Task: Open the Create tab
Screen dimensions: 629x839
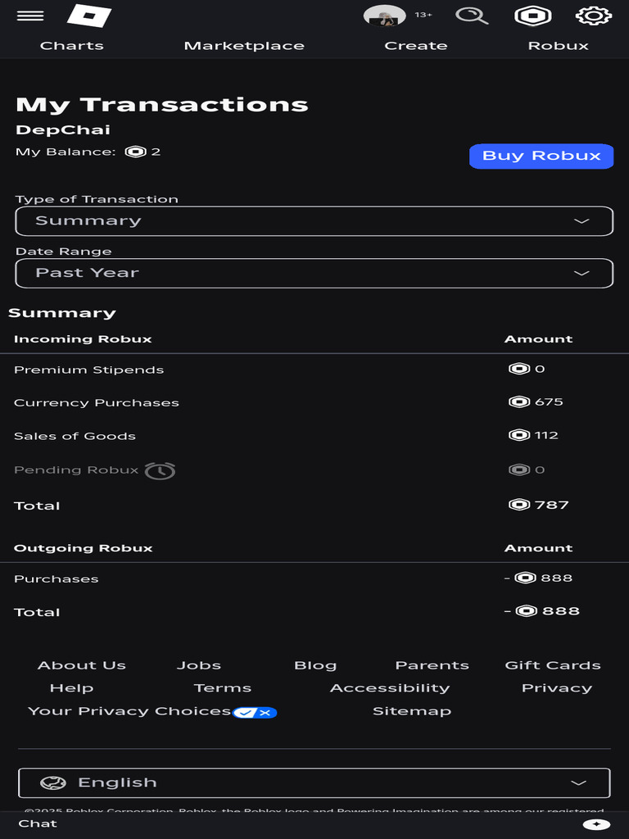Action: 415,46
